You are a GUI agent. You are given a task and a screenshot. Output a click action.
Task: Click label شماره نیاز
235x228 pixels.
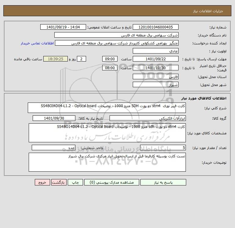tap(218, 27)
